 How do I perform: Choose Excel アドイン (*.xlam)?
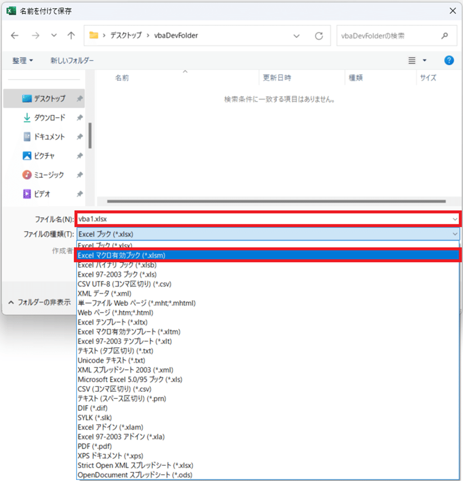pos(268,427)
